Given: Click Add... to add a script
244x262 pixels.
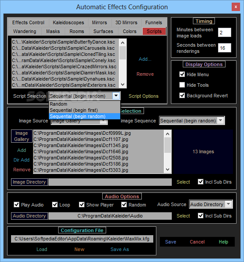Looking at the screenshot, I should point(145,59).
